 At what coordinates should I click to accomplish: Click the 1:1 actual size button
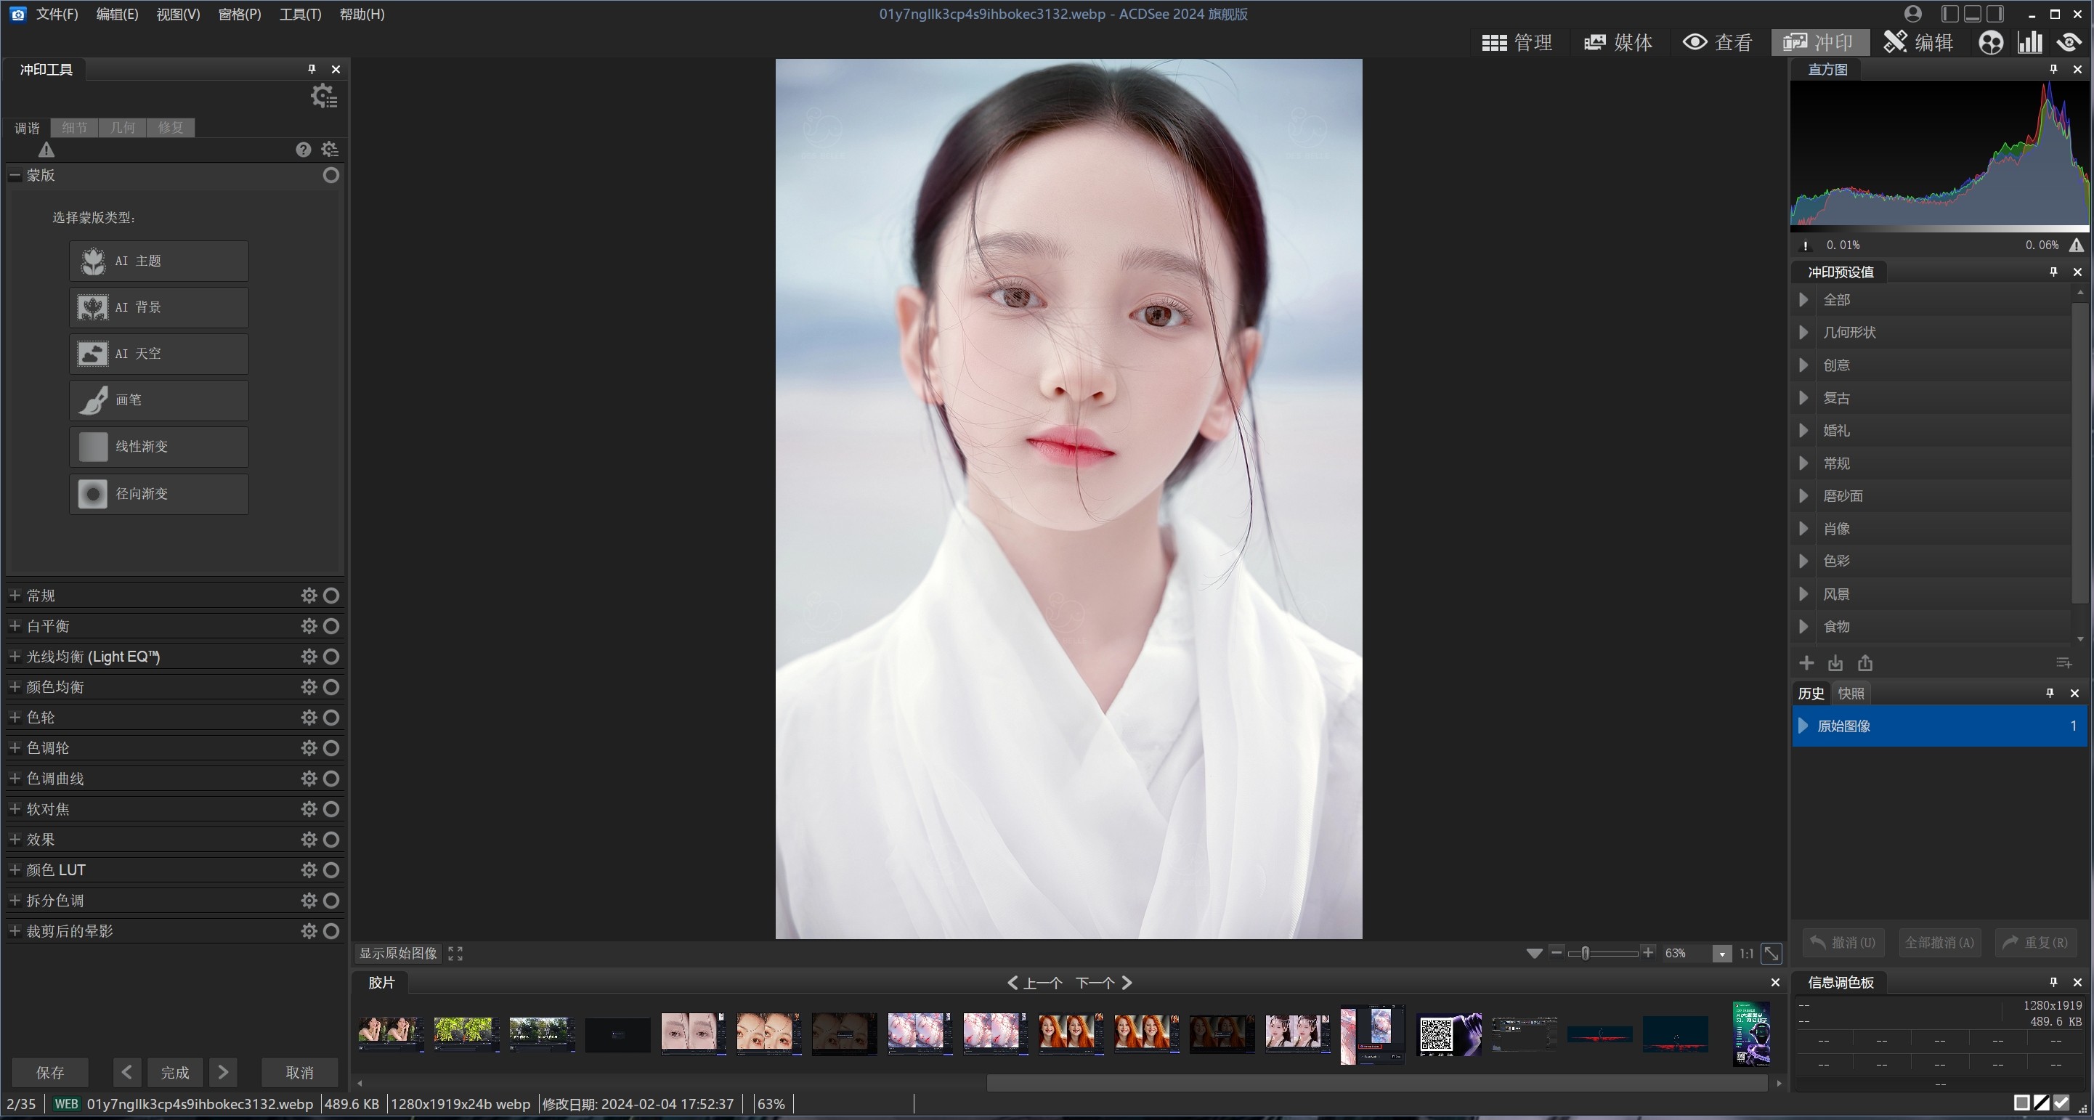click(x=1746, y=954)
